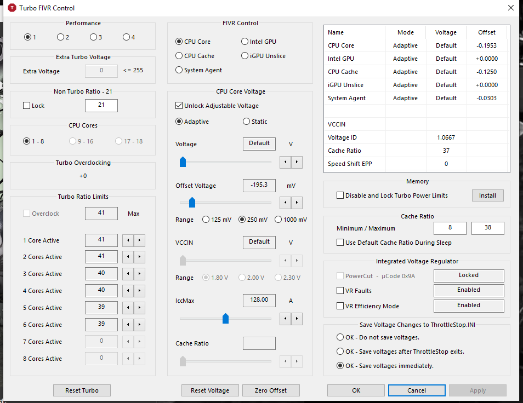The width and height of the screenshot is (523, 403).
Task: Increase the 6 Cores Active ratio arrow
Action: [139, 325]
